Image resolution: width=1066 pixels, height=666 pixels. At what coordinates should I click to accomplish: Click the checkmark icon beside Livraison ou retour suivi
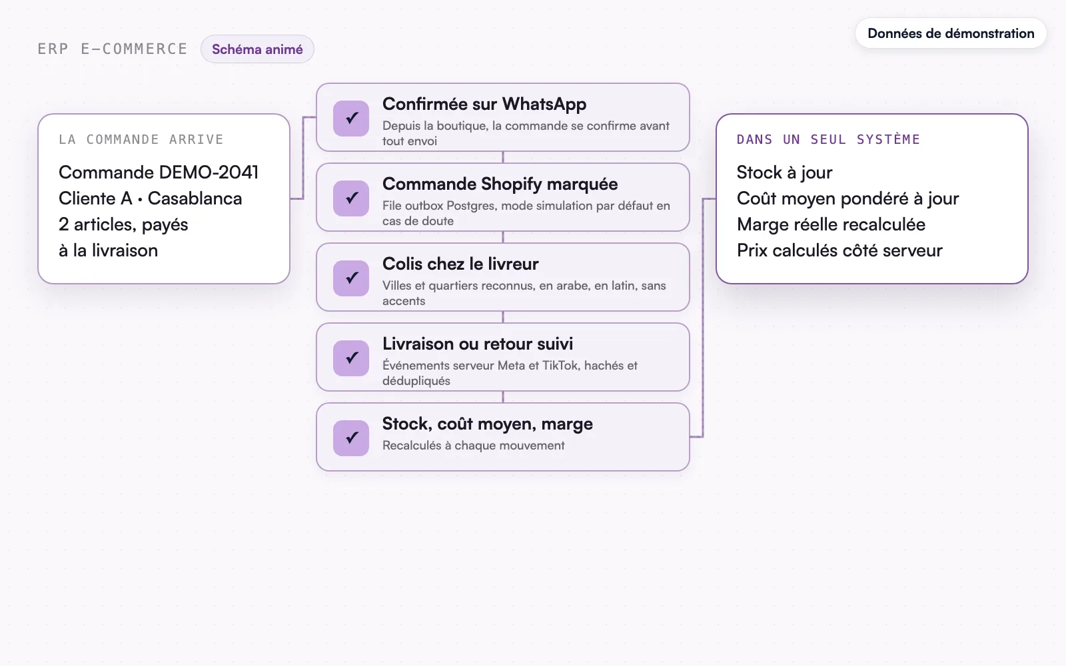pyautogui.click(x=351, y=358)
